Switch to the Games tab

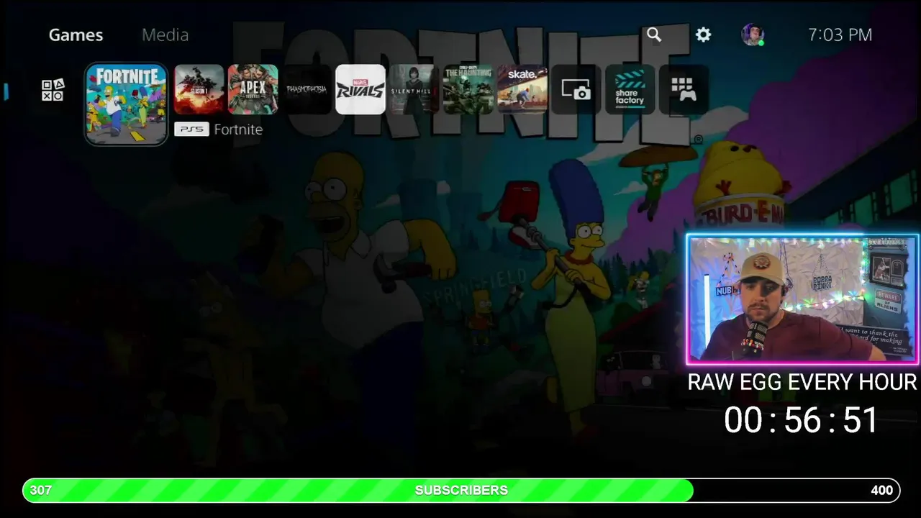tap(76, 35)
